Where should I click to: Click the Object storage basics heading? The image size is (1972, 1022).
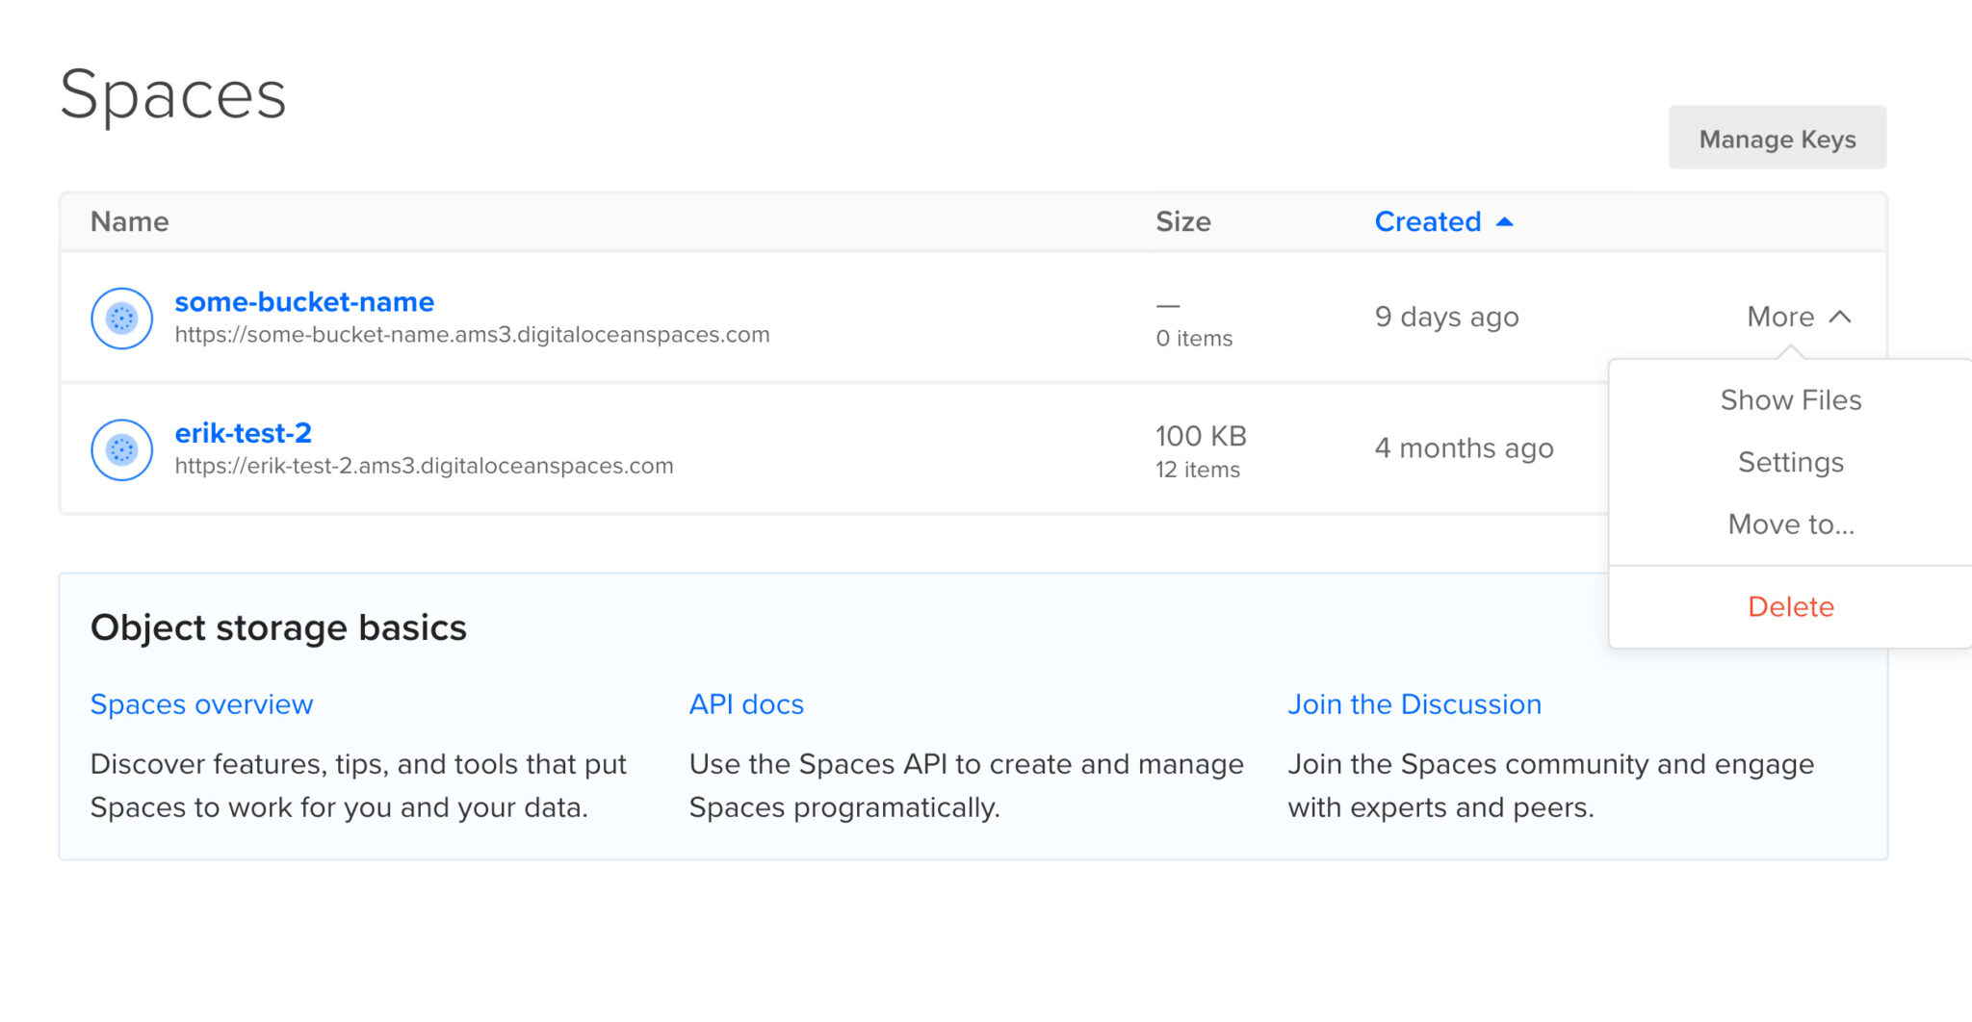coord(278,627)
